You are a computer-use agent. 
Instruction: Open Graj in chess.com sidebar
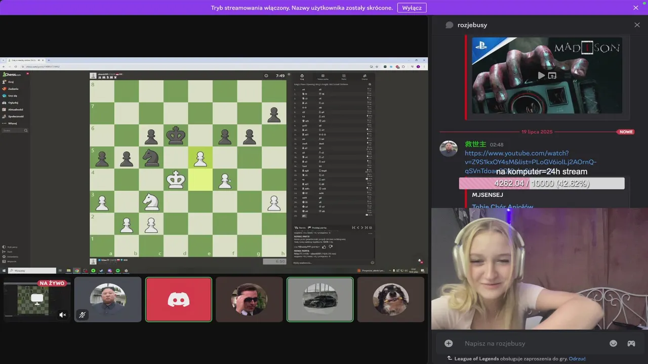coord(8,81)
